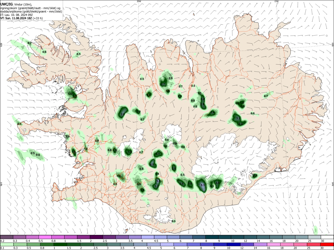This screenshot has width=334, height=250.
Task: Select the 3.5 rainfall label in western Iceland
Action: pyautogui.click(x=122, y=114)
